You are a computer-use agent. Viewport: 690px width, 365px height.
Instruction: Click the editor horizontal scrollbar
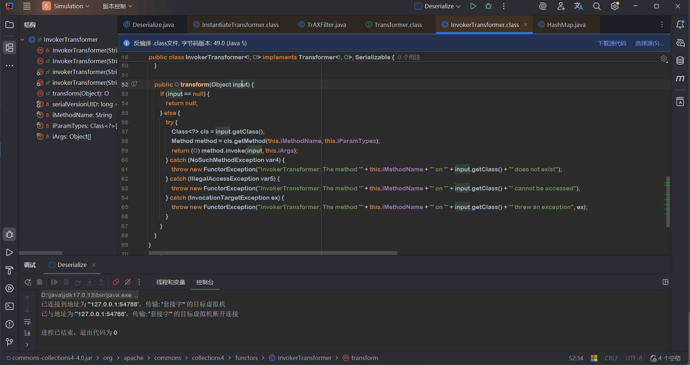273,253
